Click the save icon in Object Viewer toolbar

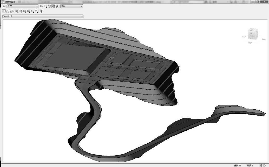[x=4, y=6]
